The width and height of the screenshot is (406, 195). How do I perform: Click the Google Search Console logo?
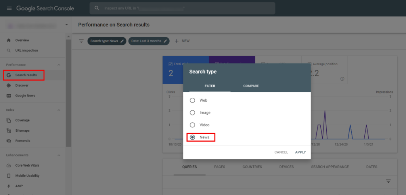(x=45, y=8)
